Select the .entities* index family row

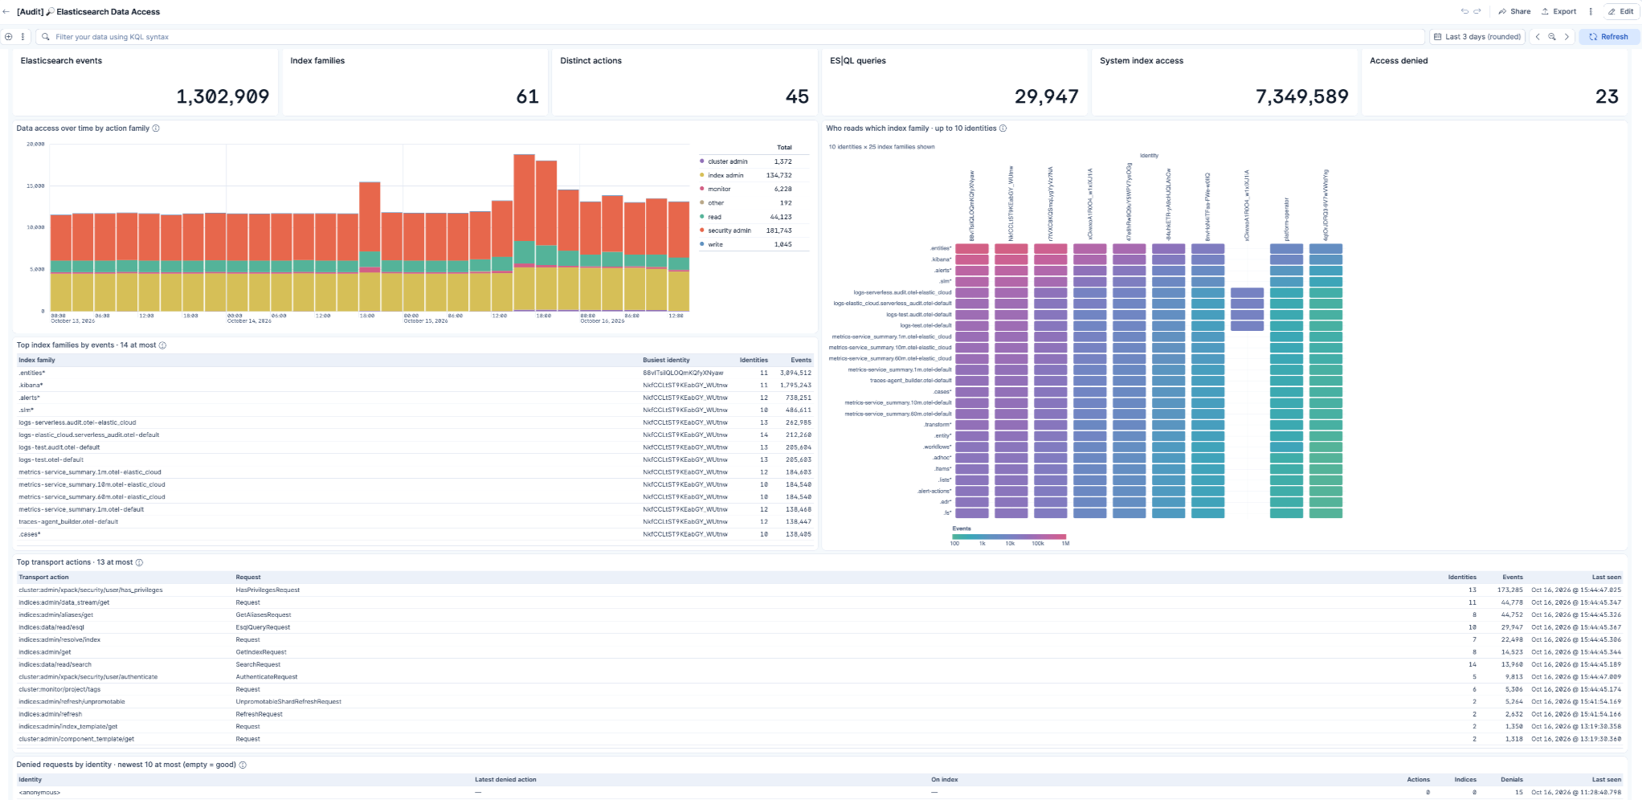pyautogui.click(x=415, y=373)
